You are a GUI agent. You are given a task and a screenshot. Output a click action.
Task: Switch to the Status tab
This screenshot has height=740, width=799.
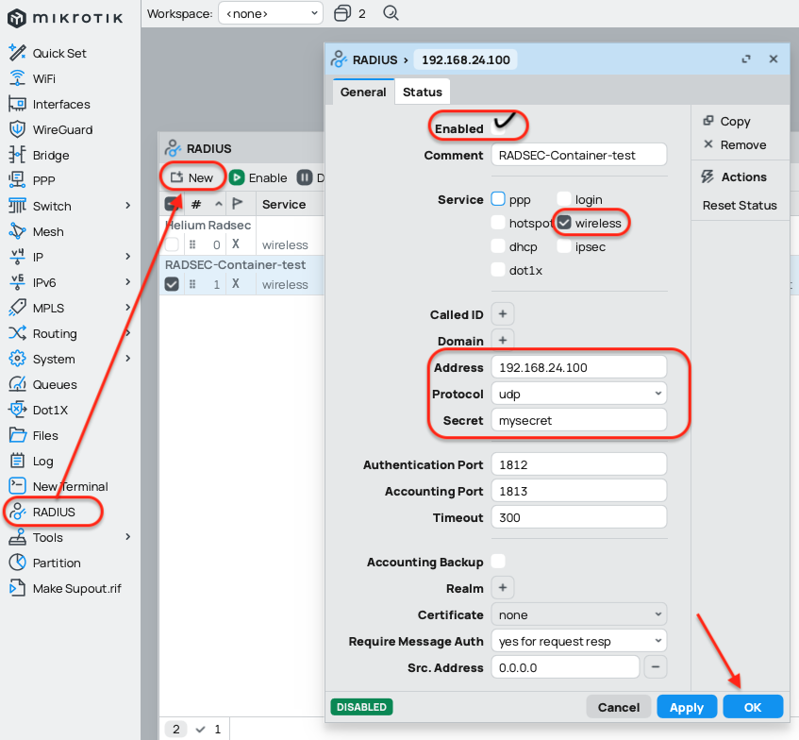tap(422, 92)
